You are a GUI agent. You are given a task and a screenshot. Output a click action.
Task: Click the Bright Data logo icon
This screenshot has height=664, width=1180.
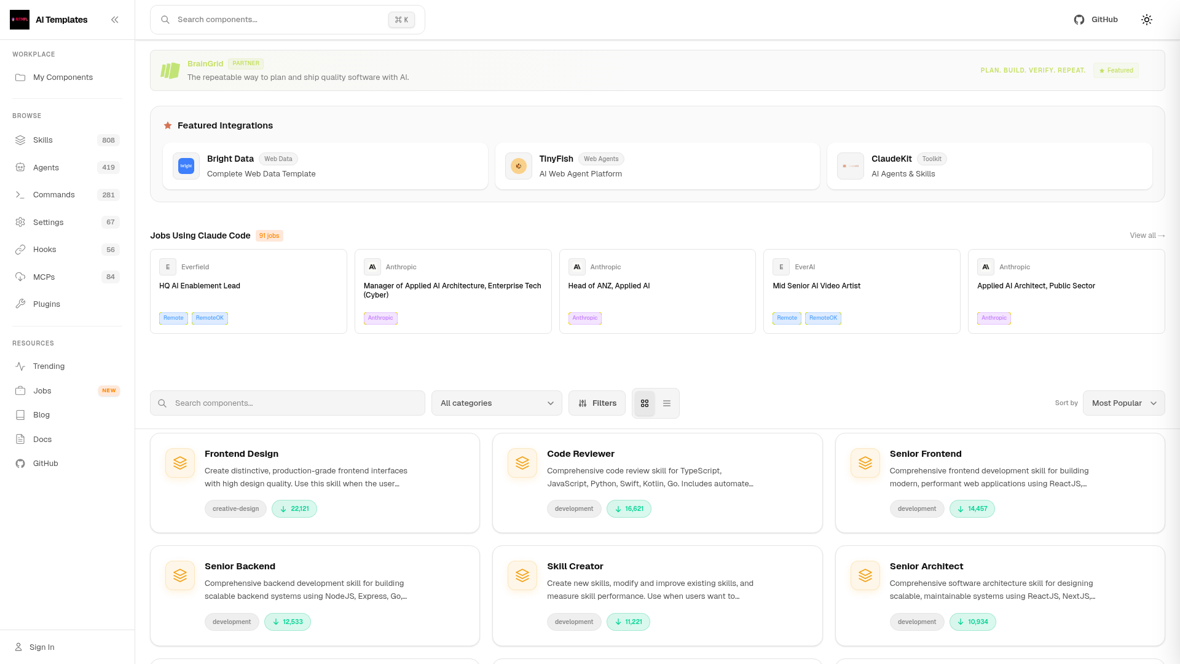click(x=186, y=166)
